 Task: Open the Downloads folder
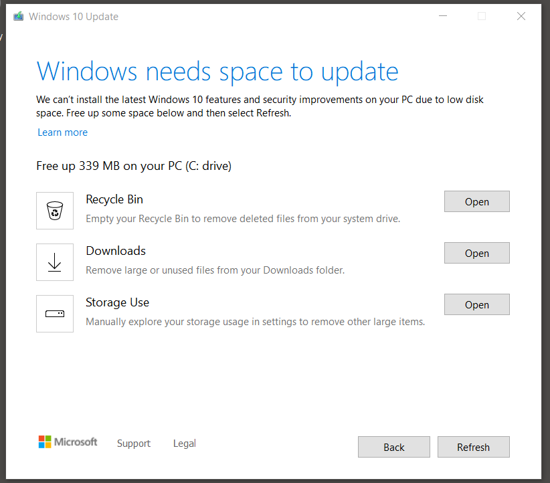pyautogui.click(x=476, y=253)
